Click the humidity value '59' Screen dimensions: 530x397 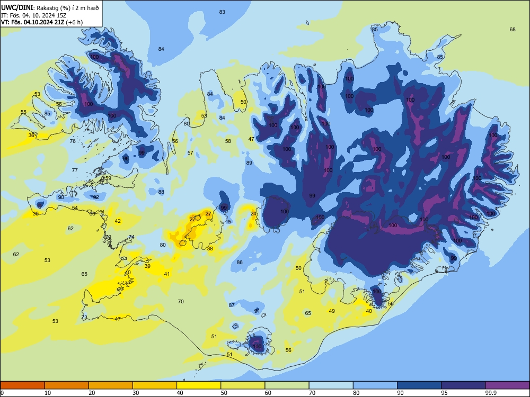[x=108, y=178]
